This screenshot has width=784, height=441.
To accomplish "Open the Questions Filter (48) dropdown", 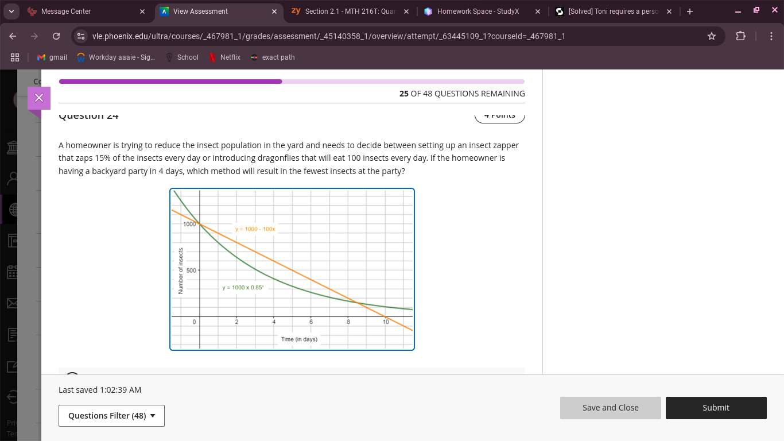I will [111, 416].
